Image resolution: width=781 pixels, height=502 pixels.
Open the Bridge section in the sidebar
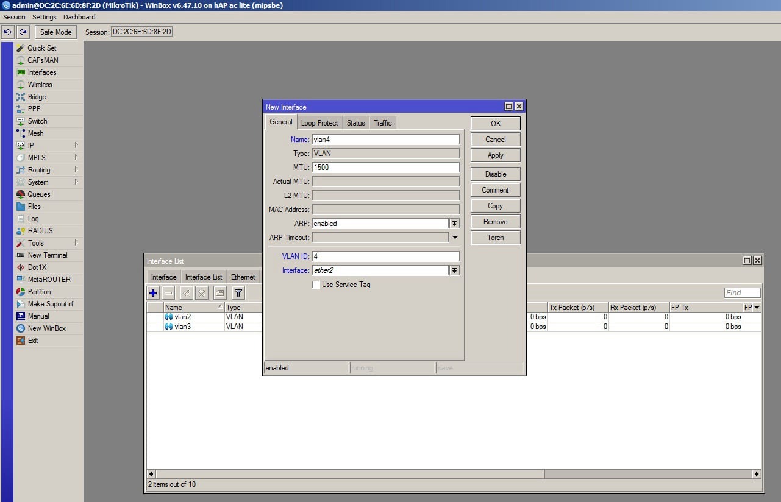tap(37, 97)
